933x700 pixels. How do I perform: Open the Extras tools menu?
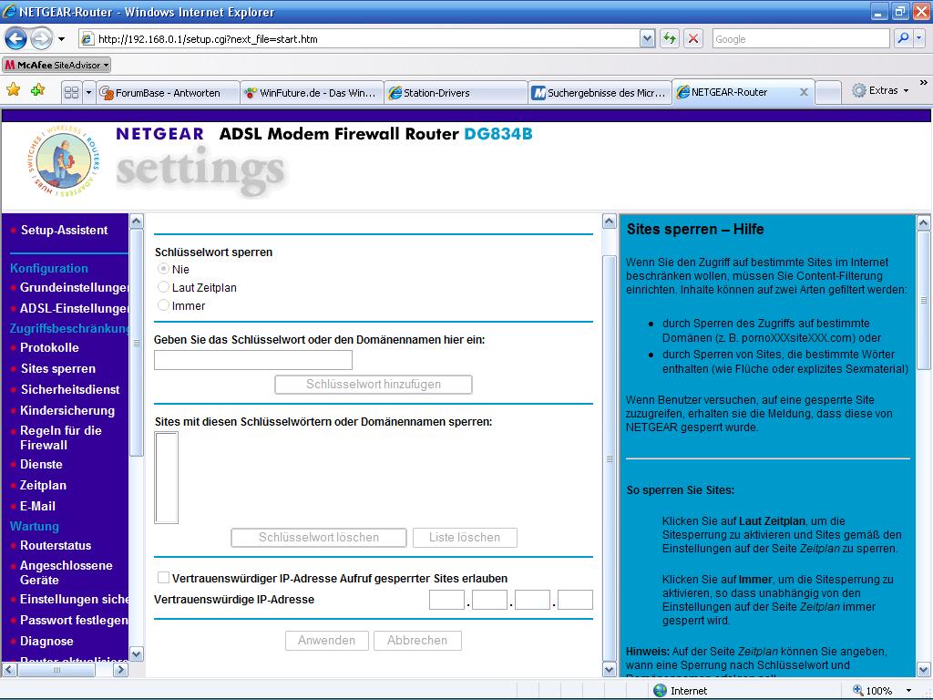[x=879, y=90]
